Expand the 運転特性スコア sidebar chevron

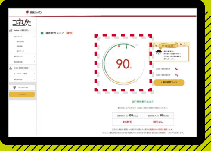tap(34, 56)
